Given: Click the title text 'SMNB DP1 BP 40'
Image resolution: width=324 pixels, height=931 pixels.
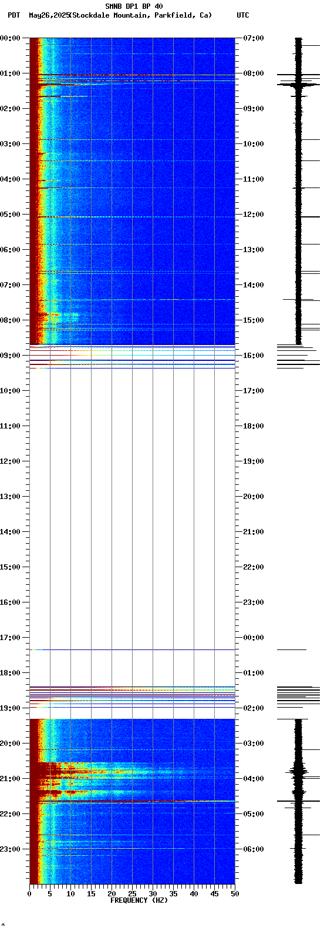Looking at the screenshot, I should (x=134, y=6).
